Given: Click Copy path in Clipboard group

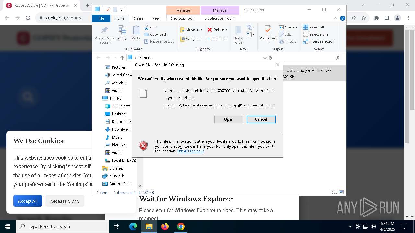Looking at the screenshot, I should coord(156,34).
